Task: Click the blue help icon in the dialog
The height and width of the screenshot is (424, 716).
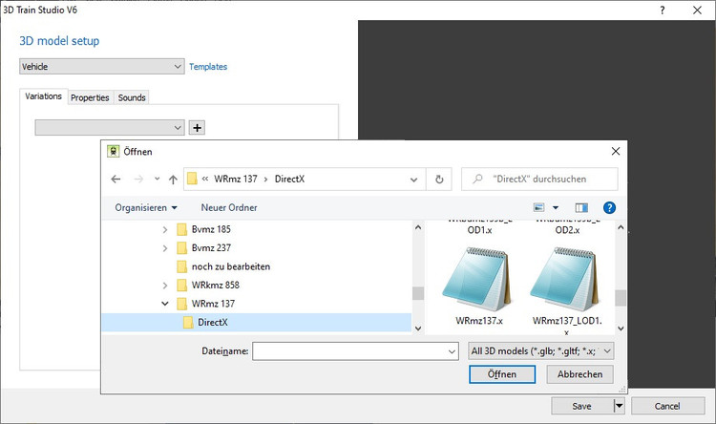Action: point(609,208)
